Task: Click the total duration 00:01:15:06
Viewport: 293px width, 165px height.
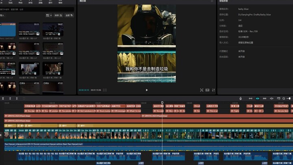Action: click(96, 90)
